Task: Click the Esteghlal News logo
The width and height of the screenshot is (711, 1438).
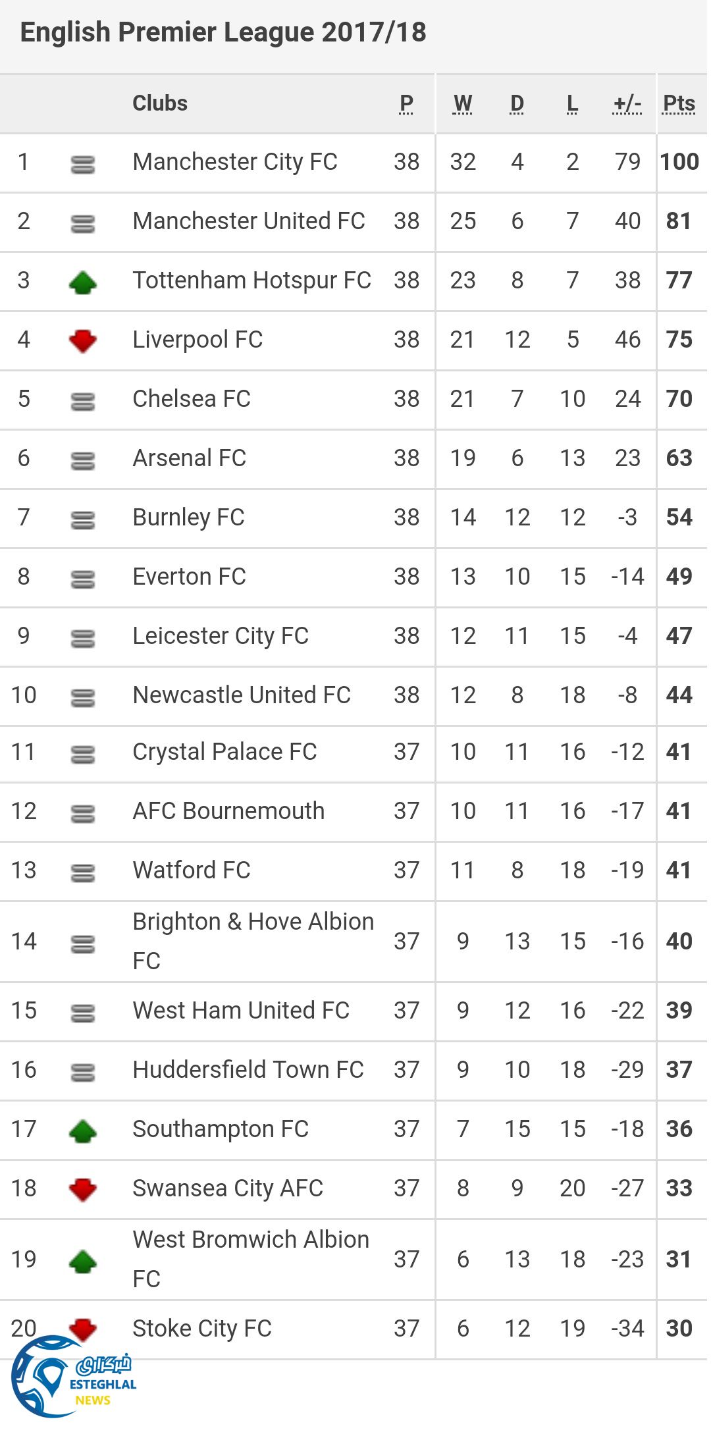Action: [71, 1377]
